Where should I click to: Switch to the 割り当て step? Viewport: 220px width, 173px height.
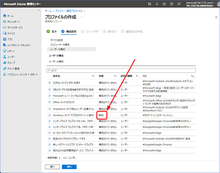click(x=110, y=32)
